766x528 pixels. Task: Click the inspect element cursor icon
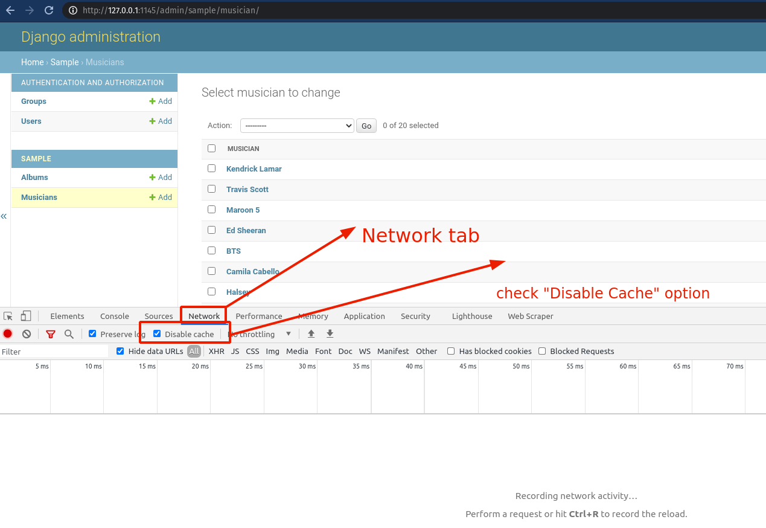pyautogui.click(x=8, y=316)
